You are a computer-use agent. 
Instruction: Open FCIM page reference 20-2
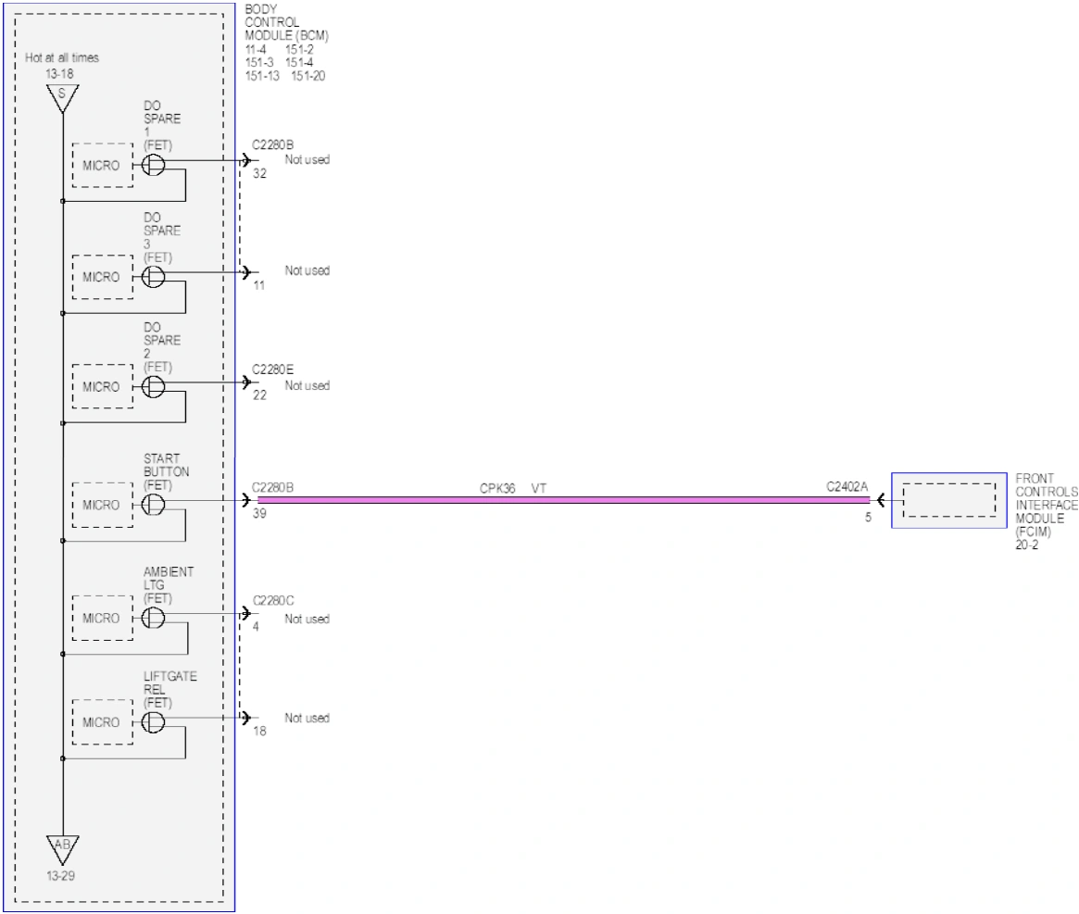coord(1027,545)
